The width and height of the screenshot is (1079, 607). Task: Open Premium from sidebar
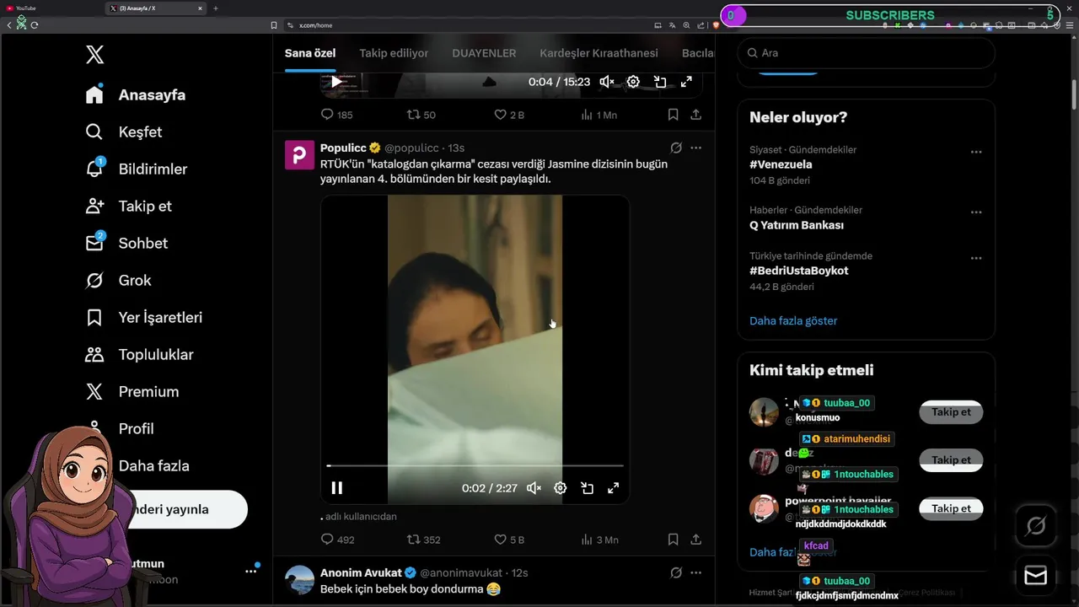click(131, 391)
